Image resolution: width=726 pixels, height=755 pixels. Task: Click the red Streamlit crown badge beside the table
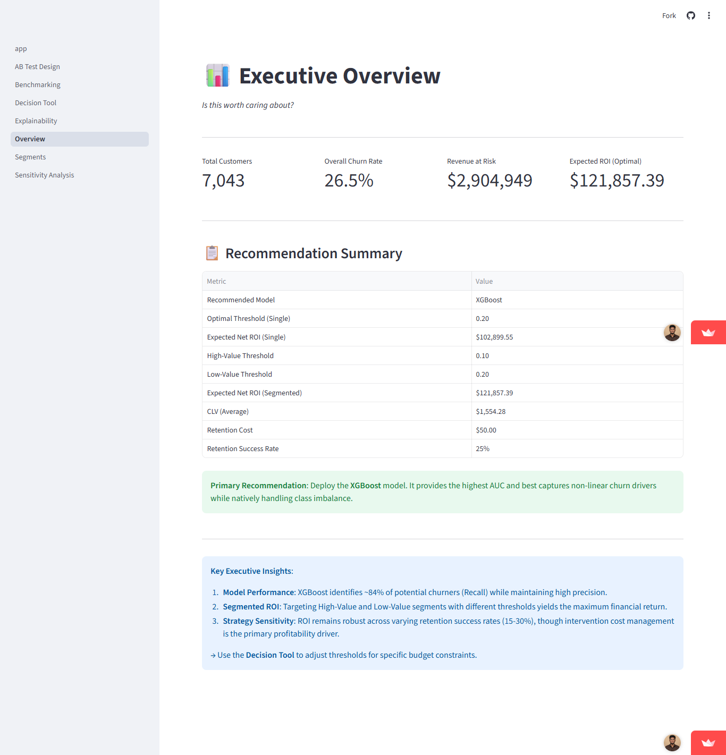click(x=708, y=333)
